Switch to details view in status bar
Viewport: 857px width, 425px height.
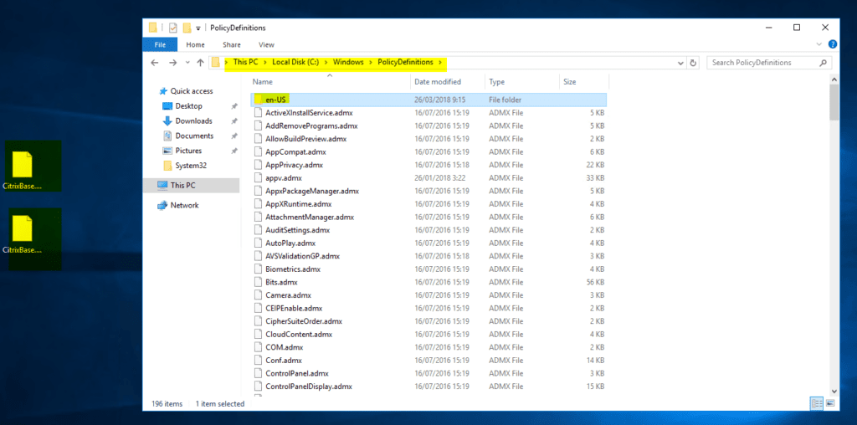[816, 403]
